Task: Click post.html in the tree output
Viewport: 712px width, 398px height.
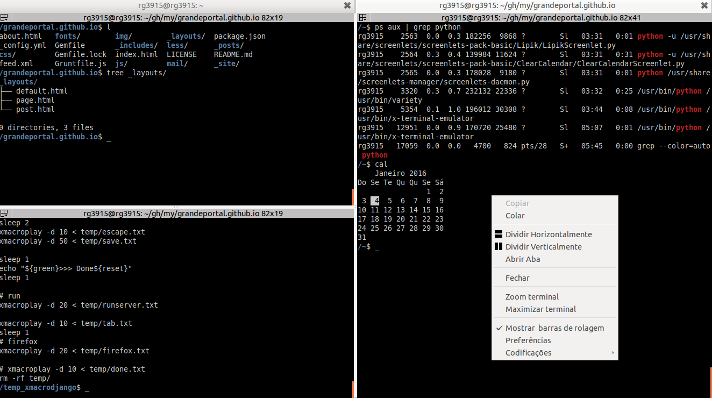Action: point(35,110)
